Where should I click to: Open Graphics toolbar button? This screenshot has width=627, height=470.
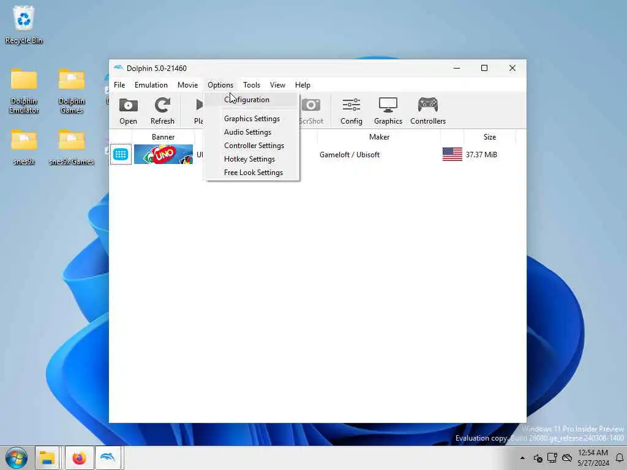pyautogui.click(x=388, y=111)
